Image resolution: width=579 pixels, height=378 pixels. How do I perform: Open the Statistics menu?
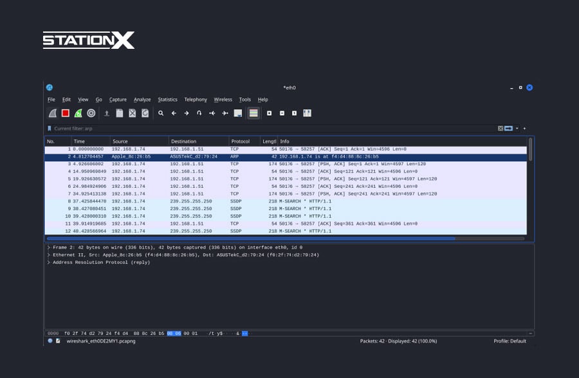click(x=167, y=100)
